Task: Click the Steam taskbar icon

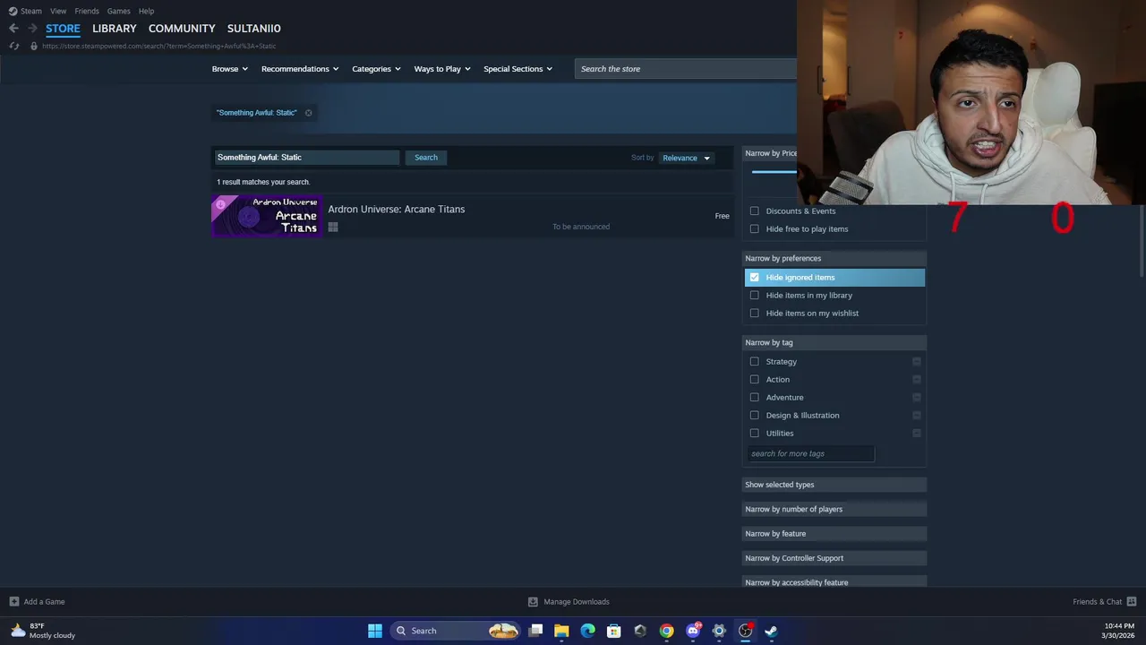Action: click(771, 631)
